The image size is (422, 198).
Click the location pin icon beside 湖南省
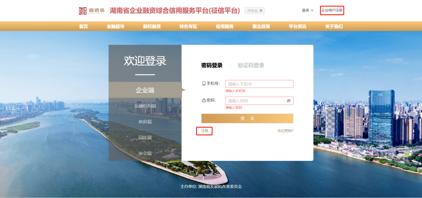261,11
